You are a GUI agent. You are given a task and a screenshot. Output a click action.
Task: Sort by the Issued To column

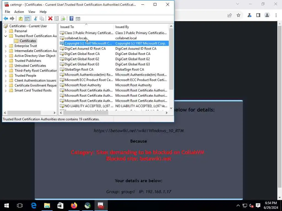[x=86, y=27]
